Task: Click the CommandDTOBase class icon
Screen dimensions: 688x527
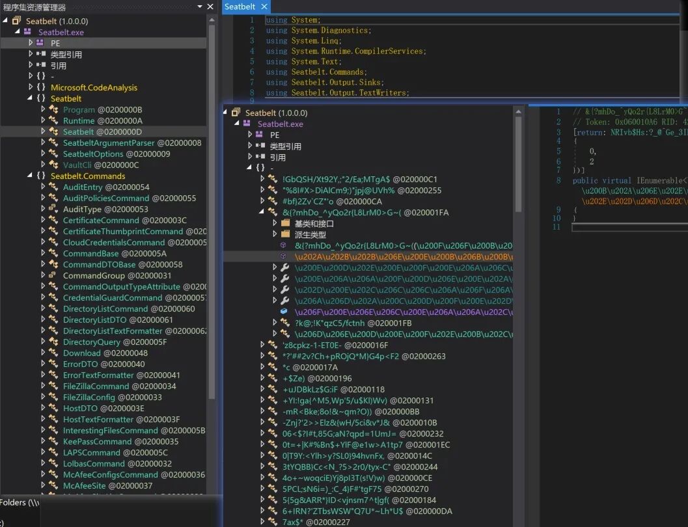Action: [x=53, y=264]
